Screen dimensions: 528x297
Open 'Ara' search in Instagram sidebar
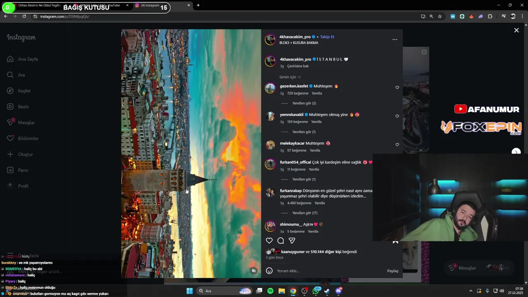click(16, 75)
